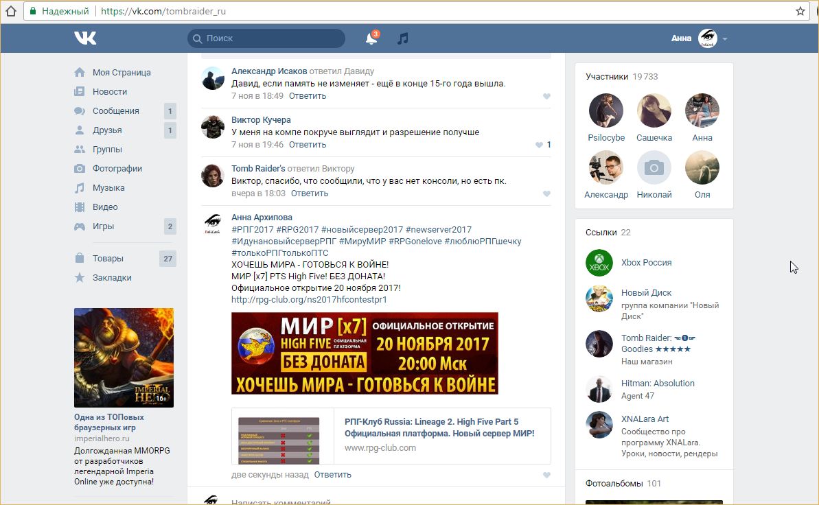Open member Анна avatar in Участники
Screen dimensions: 819x505
[702, 110]
